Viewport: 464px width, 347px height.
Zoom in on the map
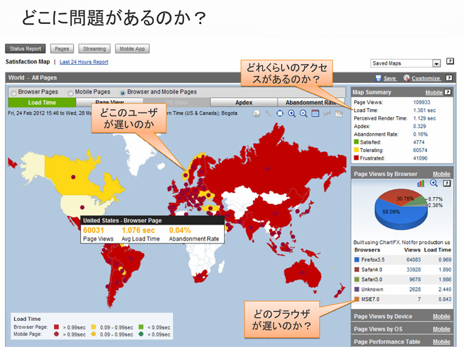pos(292,113)
